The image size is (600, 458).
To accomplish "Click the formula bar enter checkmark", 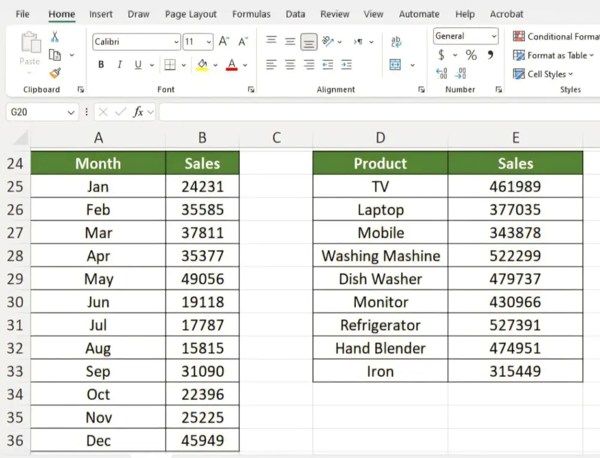I will (x=121, y=112).
